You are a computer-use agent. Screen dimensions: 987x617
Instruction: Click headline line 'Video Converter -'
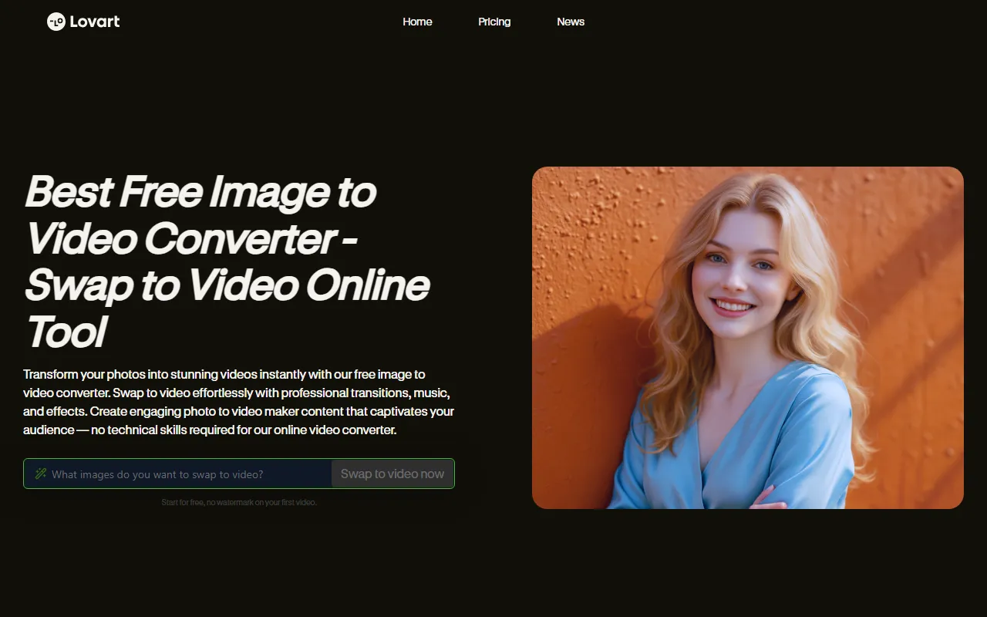pos(190,239)
